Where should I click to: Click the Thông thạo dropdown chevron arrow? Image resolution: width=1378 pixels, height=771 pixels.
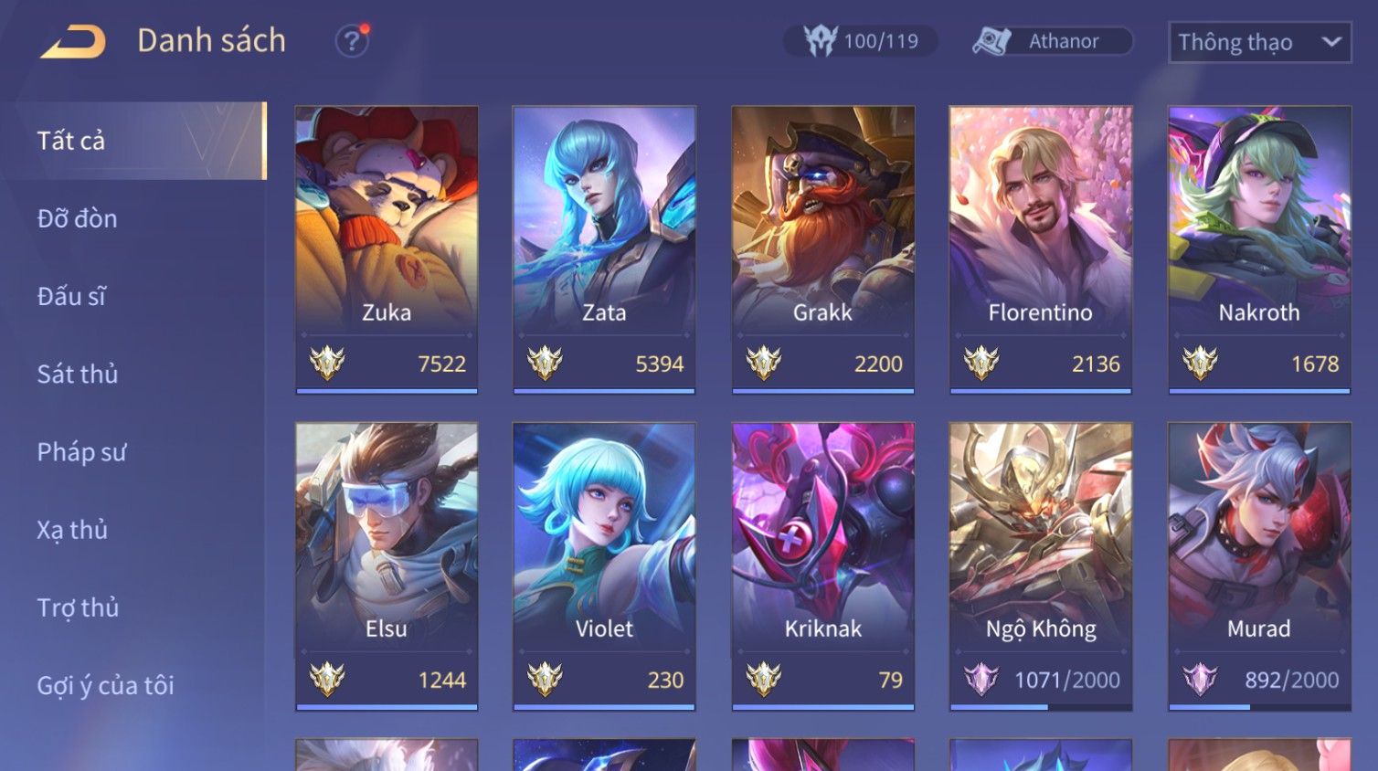point(1331,42)
